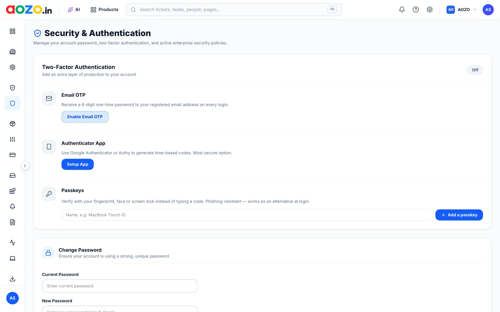Screen dimensions: 500x312
Task: Open the document file icon in sidebar
Action: pyautogui.click(x=12, y=222)
